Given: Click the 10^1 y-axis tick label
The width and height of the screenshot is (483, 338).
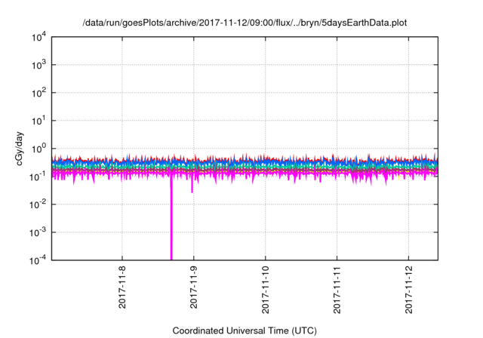Looking at the screenshot, I should [38, 121].
